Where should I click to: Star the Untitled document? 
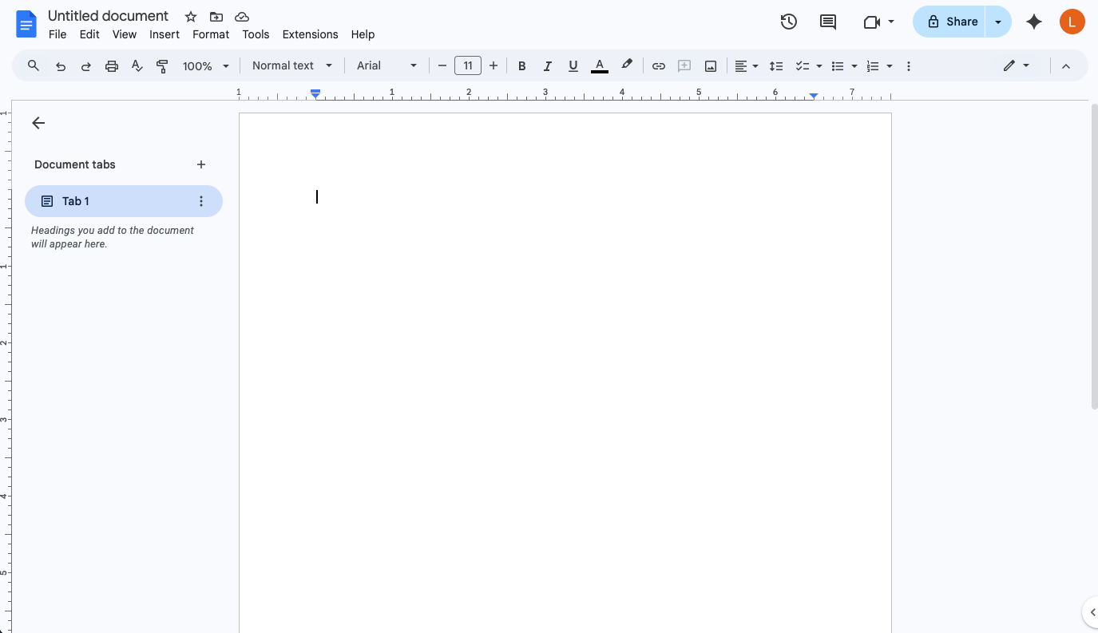pyautogui.click(x=191, y=17)
